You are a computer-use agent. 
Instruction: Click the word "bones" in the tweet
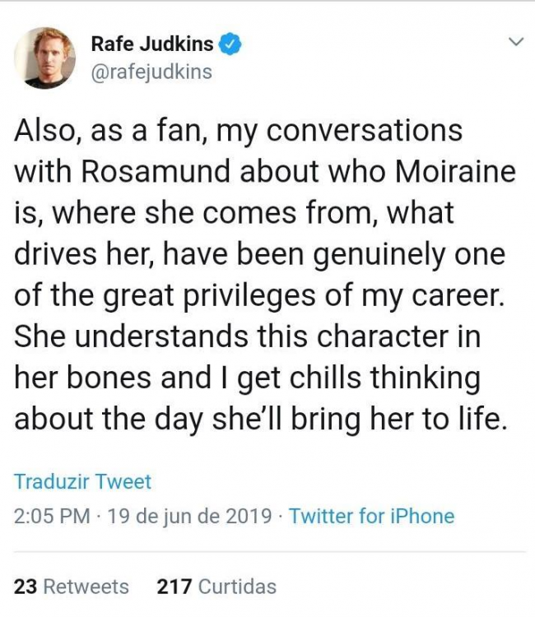pyautogui.click(x=117, y=378)
